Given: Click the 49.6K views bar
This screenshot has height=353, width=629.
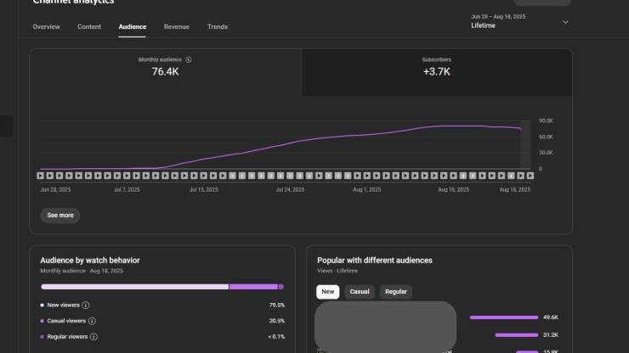Looking at the screenshot, I should tap(504, 317).
